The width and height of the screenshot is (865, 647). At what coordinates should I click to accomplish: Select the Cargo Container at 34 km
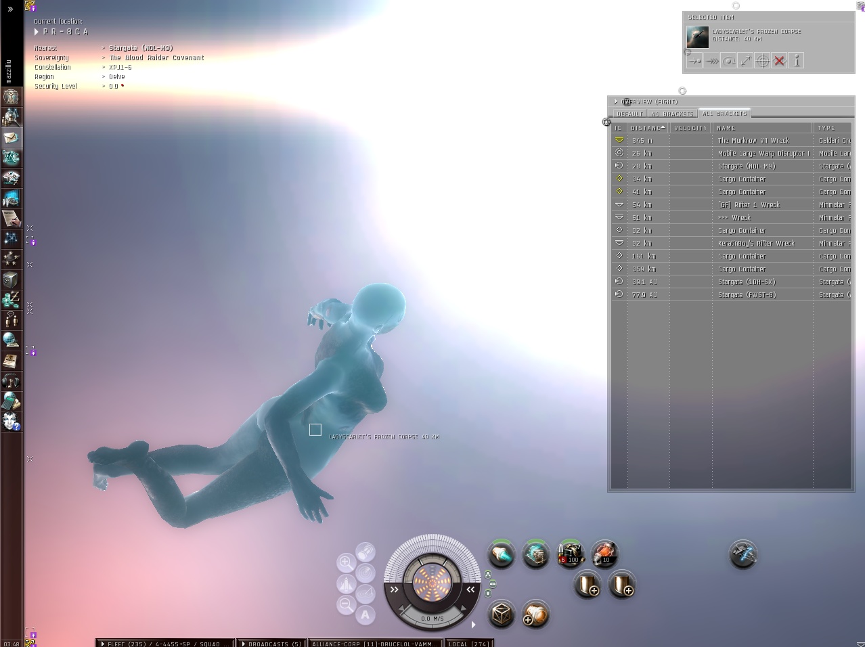[x=731, y=179]
